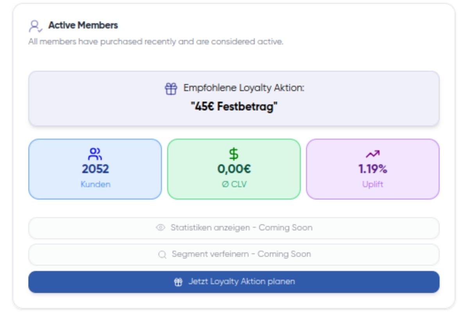
Task: Click the Active Members user icon
Action: 35,26
